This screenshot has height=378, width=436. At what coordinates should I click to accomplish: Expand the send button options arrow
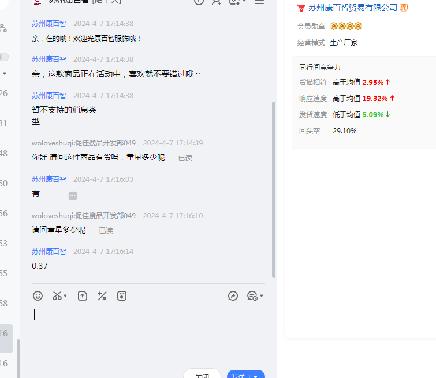pyautogui.click(x=256, y=376)
